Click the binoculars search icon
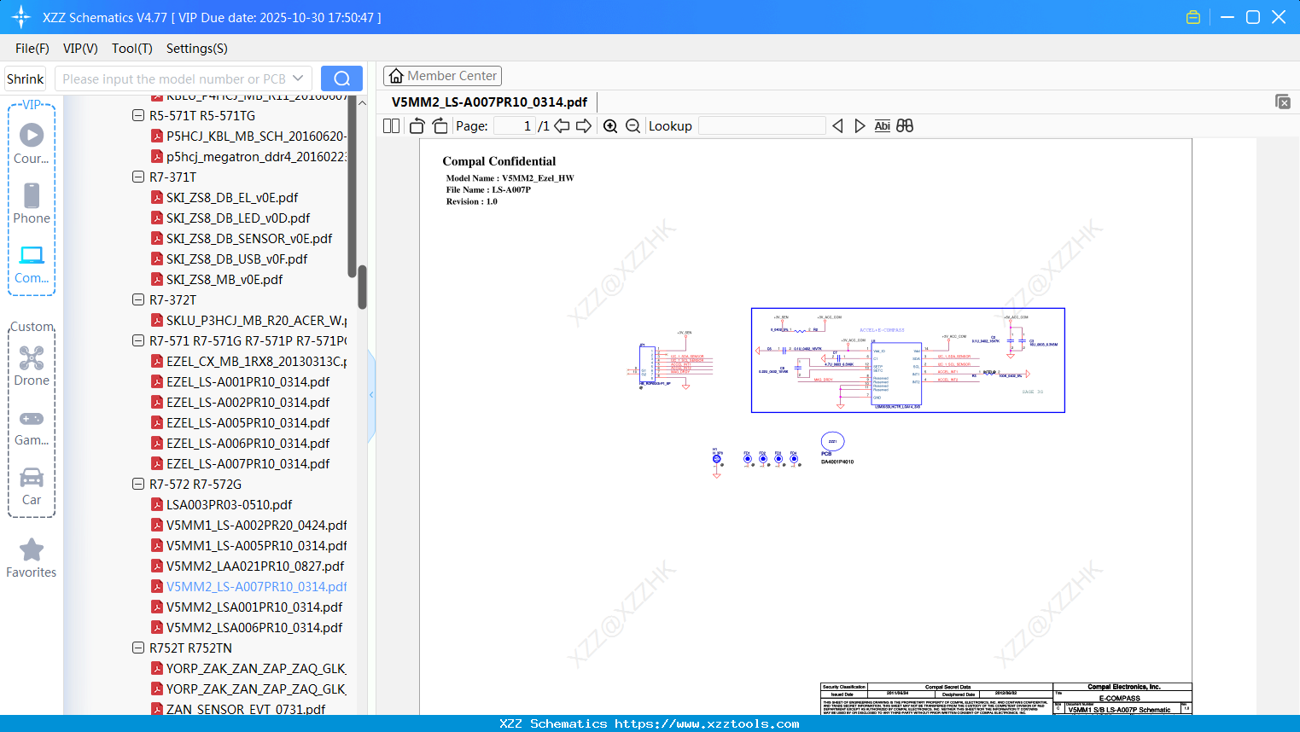The width and height of the screenshot is (1300, 732). pyautogui.click(x=905, y=126)
